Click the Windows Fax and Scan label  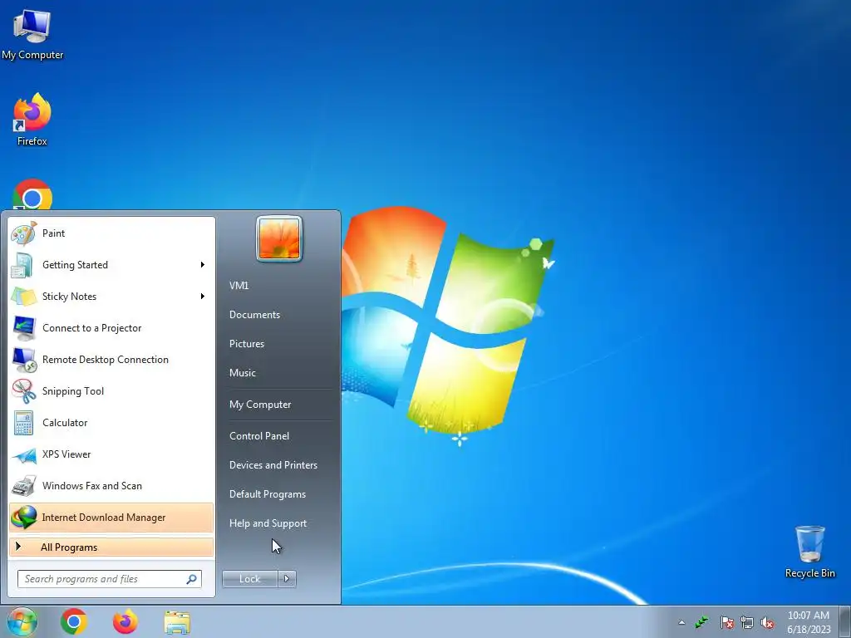pyautogui.click(x=91, y=485)
